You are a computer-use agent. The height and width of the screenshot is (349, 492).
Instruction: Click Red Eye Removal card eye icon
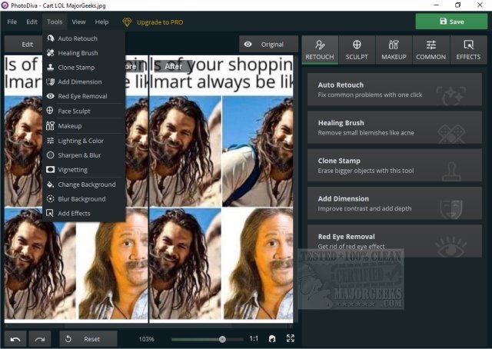coord(451,248)
